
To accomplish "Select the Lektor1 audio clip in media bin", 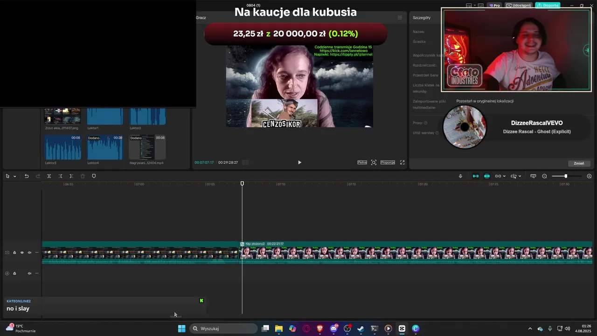I will [x=105, y=117].
